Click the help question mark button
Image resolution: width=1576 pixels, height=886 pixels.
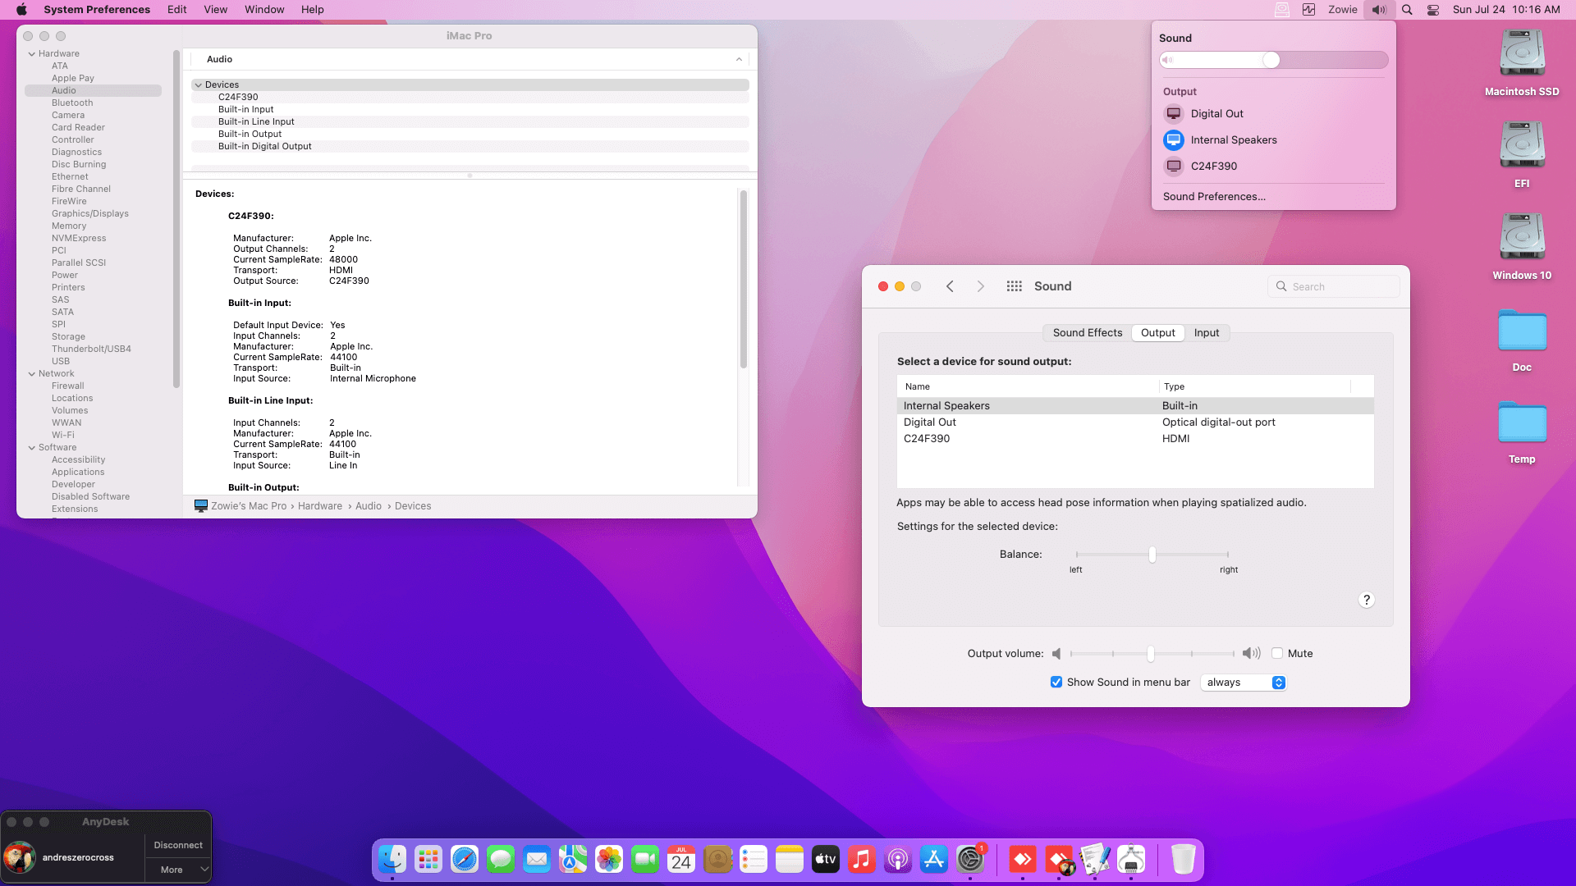(1367, 601)
